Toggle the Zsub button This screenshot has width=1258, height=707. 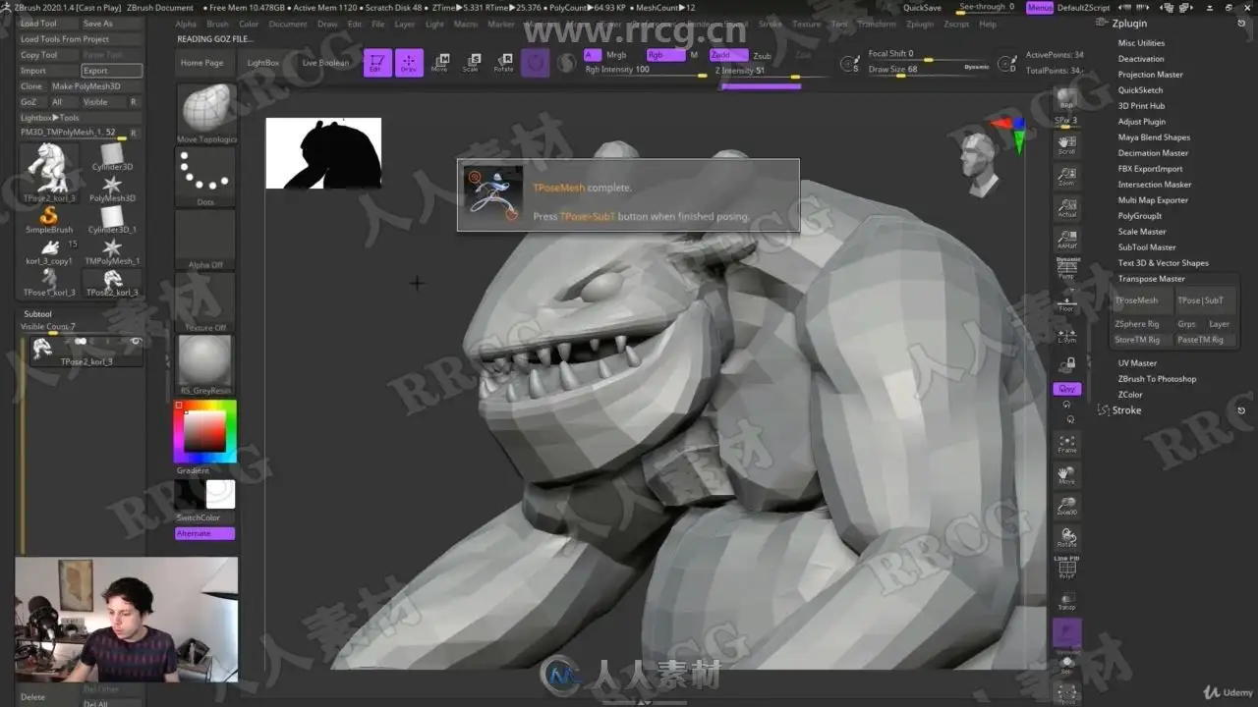[x=762, y=56]
